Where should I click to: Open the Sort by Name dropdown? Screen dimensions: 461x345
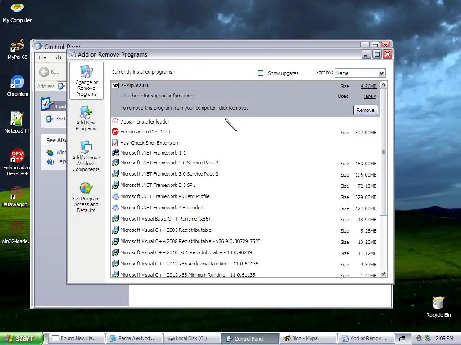pos(381,73)
